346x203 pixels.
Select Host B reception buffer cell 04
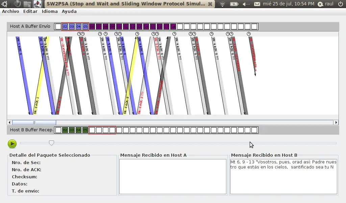pos(78,130)
